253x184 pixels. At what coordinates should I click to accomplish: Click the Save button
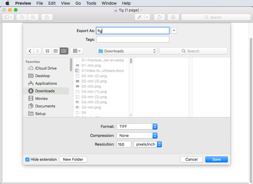[x=216, y=159]
